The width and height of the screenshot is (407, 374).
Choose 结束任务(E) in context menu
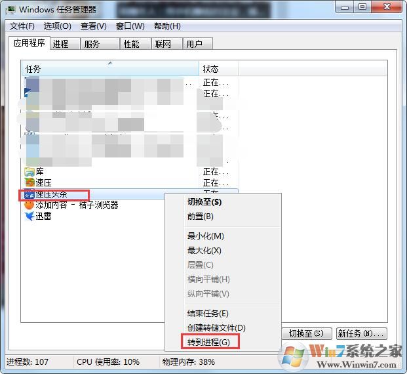pos(223,314)
